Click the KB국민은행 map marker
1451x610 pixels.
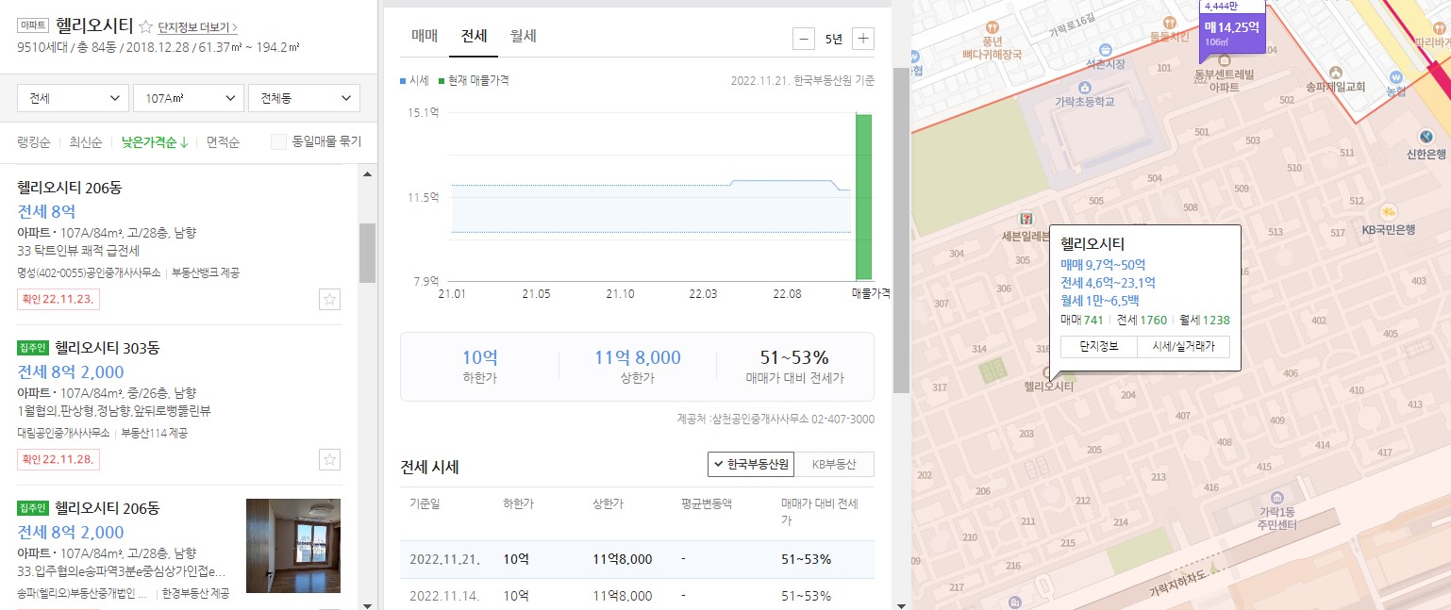coord(1388,212)
